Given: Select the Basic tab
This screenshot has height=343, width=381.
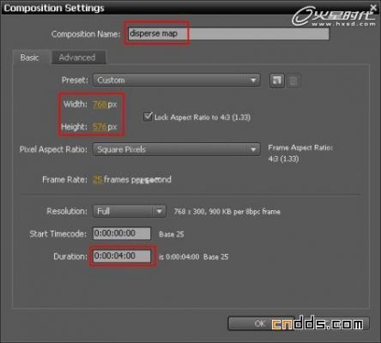Looking at the screenshot, I should [x=30, y=57].
